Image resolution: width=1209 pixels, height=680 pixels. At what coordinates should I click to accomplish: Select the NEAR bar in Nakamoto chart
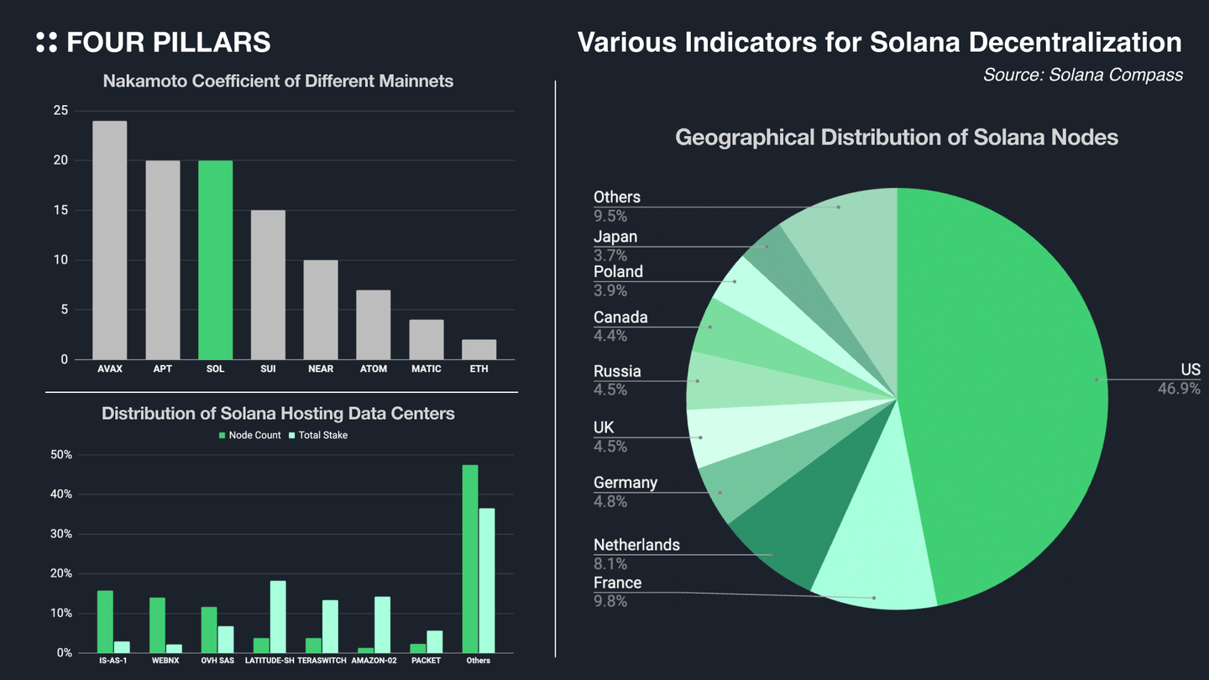click(x=321, y=310)
